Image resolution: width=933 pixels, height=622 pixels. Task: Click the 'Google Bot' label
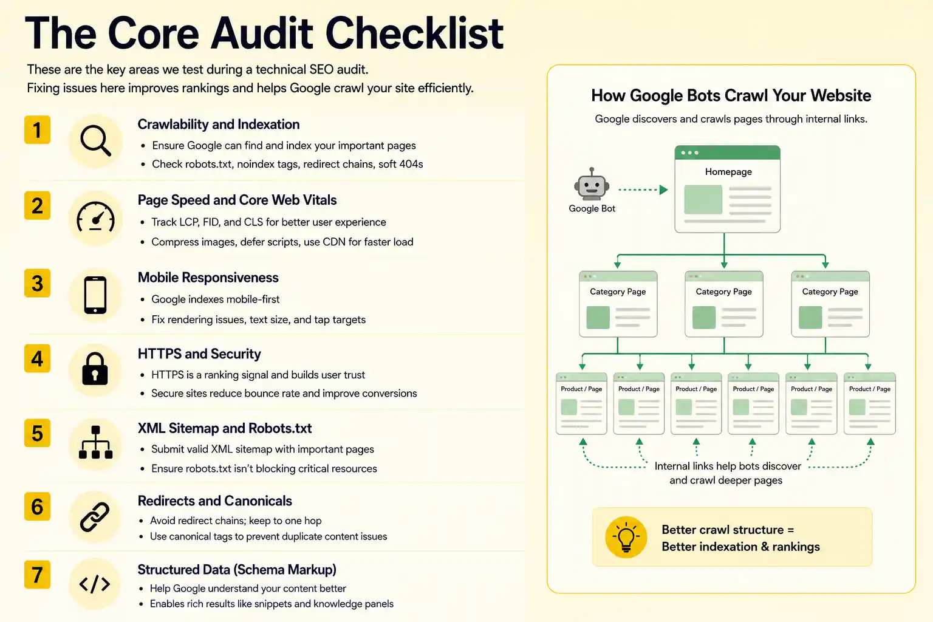(592, 208)
